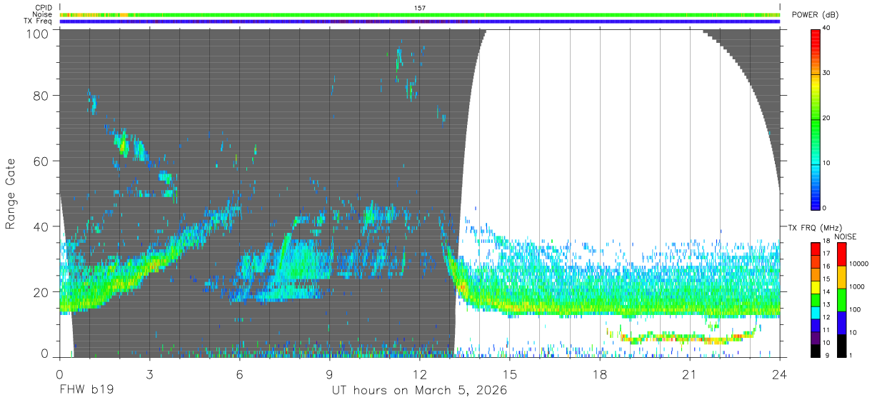Click the 18 tick on the TX FRQ legend

coord(826,241)
